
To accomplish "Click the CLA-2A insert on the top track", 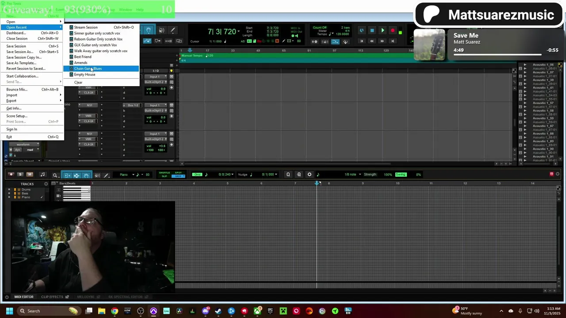I will (89, 92).
